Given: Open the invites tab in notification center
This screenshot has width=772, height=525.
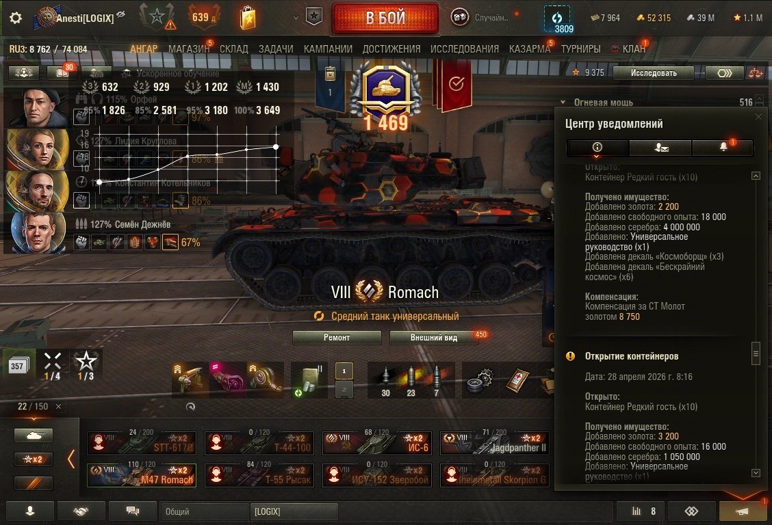Looking at the screenshot, I should [660, 147].
